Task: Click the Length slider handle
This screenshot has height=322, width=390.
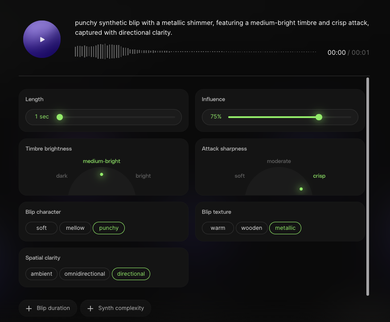Action: point(60,117)
